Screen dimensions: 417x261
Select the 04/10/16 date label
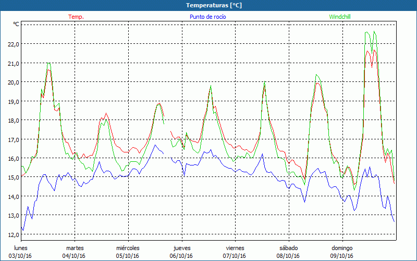[74, 256]
